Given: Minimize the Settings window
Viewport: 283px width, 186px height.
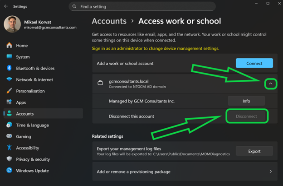Looking at the screenshot, I should coord(256,3).
